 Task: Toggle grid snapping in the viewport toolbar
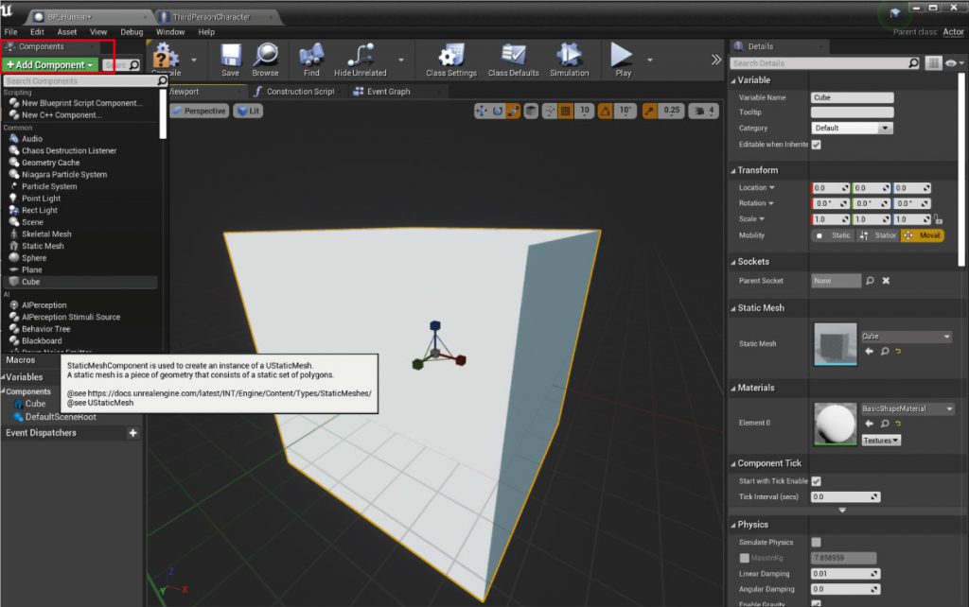(x=566, y=111)
